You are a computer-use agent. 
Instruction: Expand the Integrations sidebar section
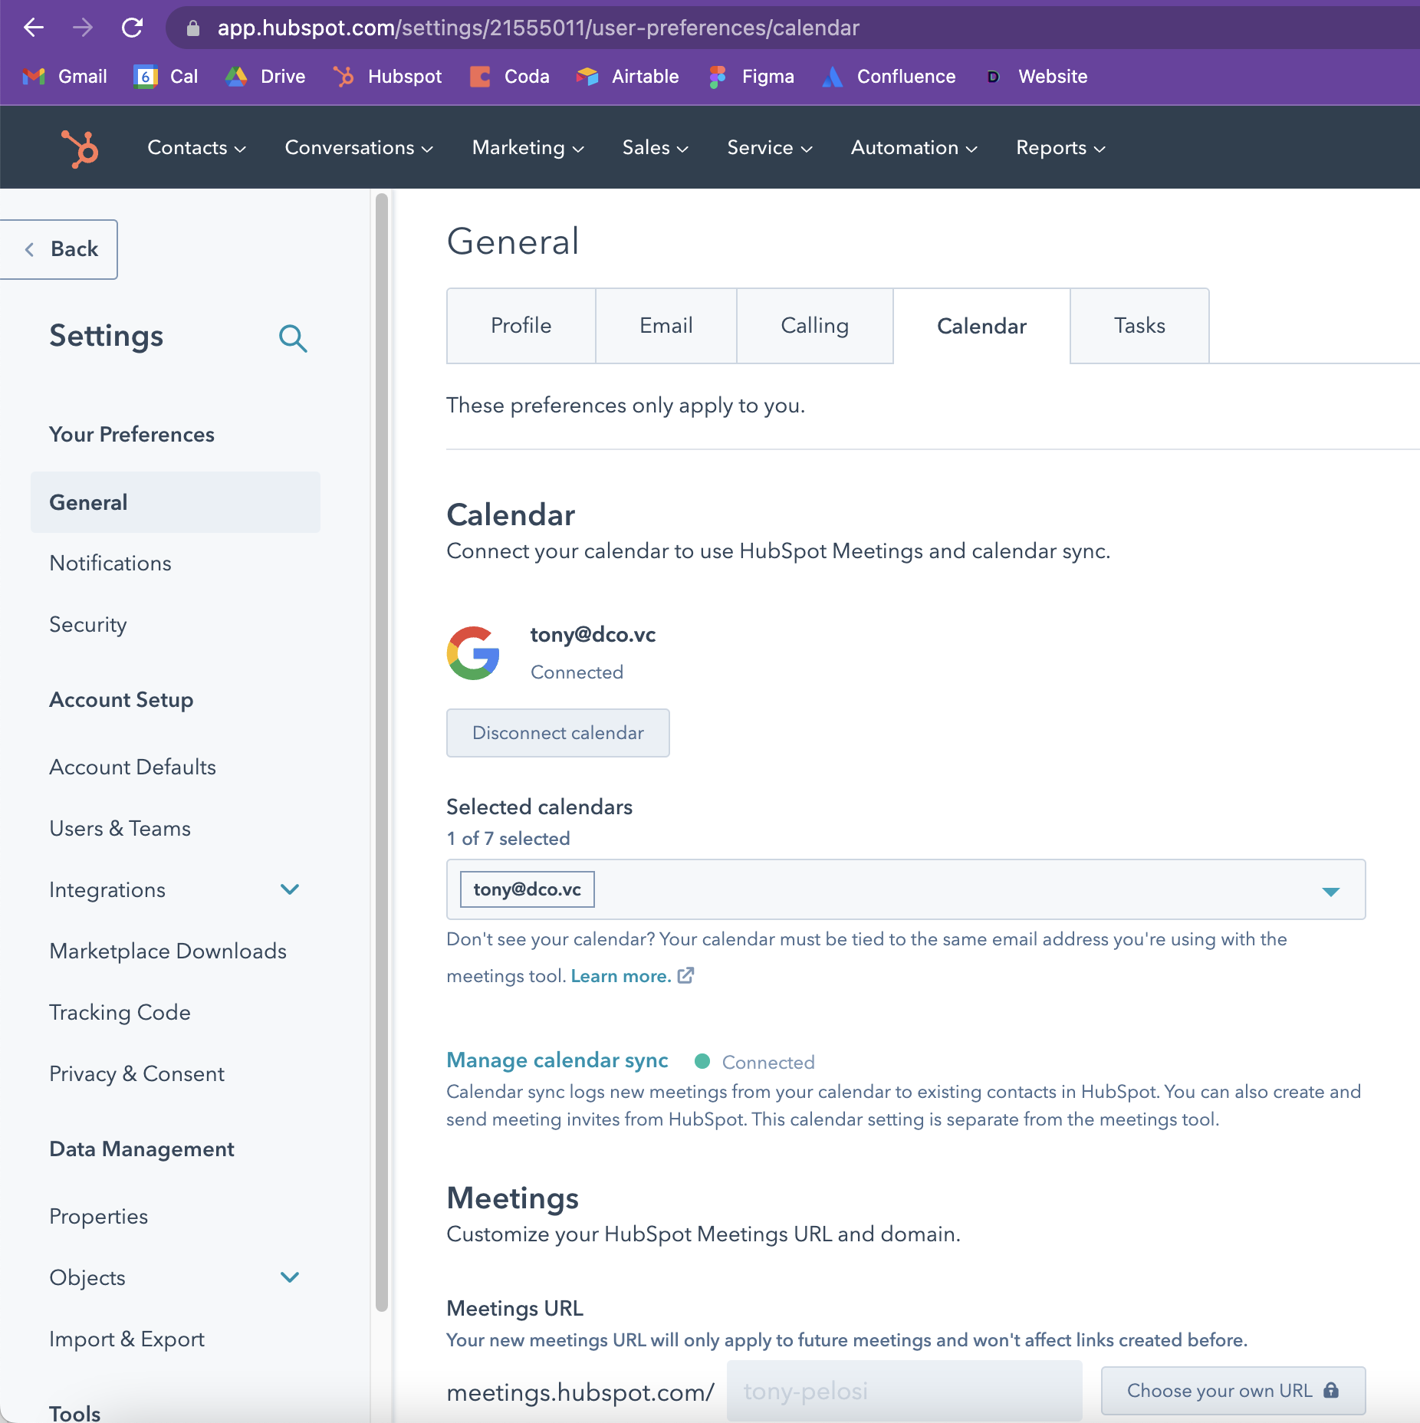coord(290,889)
